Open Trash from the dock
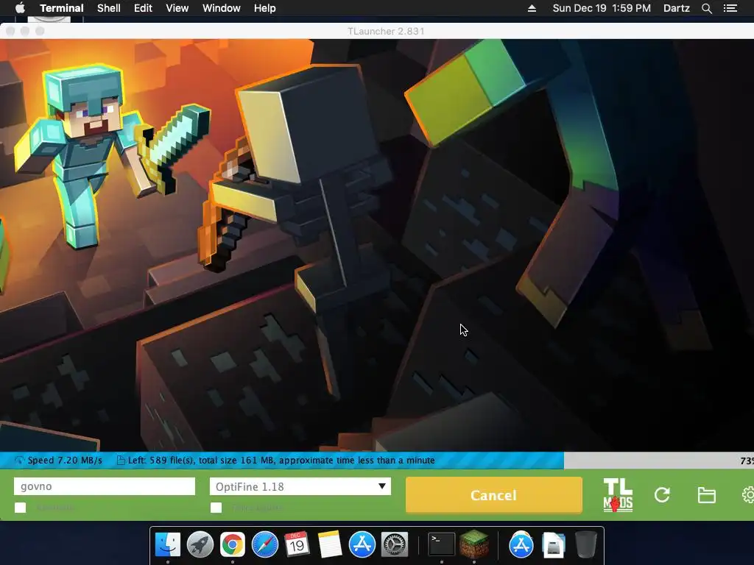Viewport: 754px width, 565px height. point(585,545)
